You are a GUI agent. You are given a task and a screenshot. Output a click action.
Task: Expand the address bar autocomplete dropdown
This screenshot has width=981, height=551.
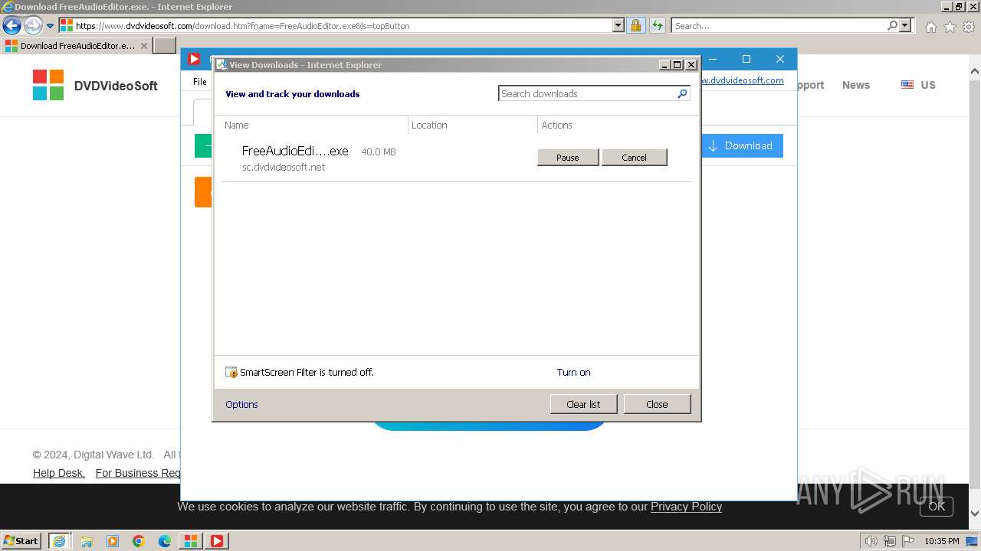[x=618, y=25]
